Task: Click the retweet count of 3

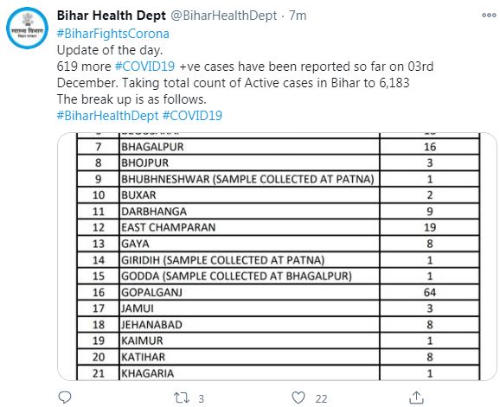Action: (201, 398)
